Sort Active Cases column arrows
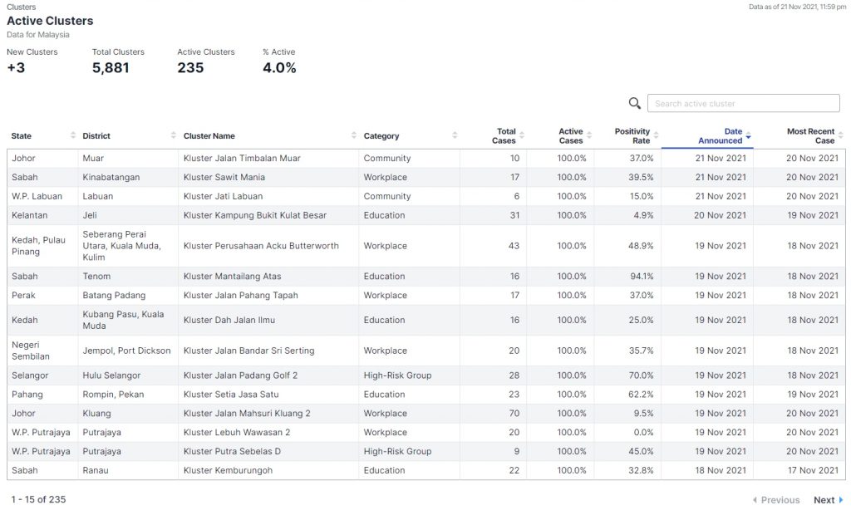Screen dimensions: 851x520 [x=589, y=135]
